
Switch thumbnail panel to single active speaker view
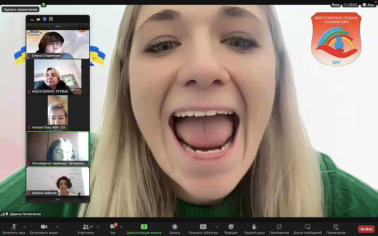(38, 19)
